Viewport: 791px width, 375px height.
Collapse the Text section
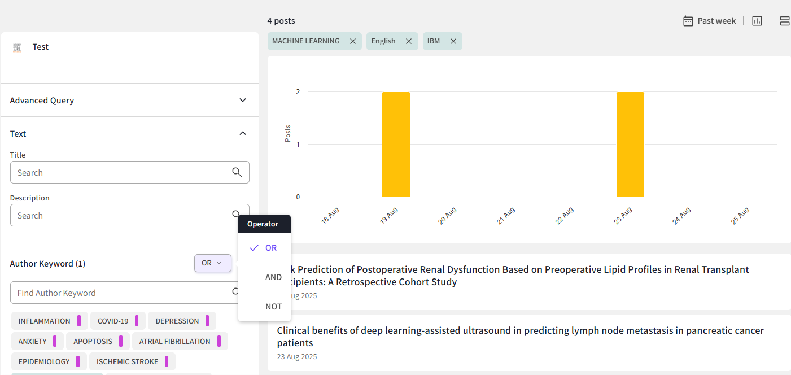(243, 134)
